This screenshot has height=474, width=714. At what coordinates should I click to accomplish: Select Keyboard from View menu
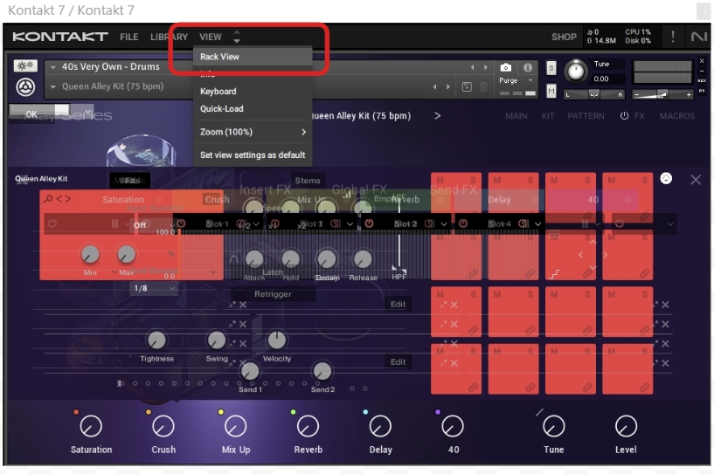tap(253, 92)
